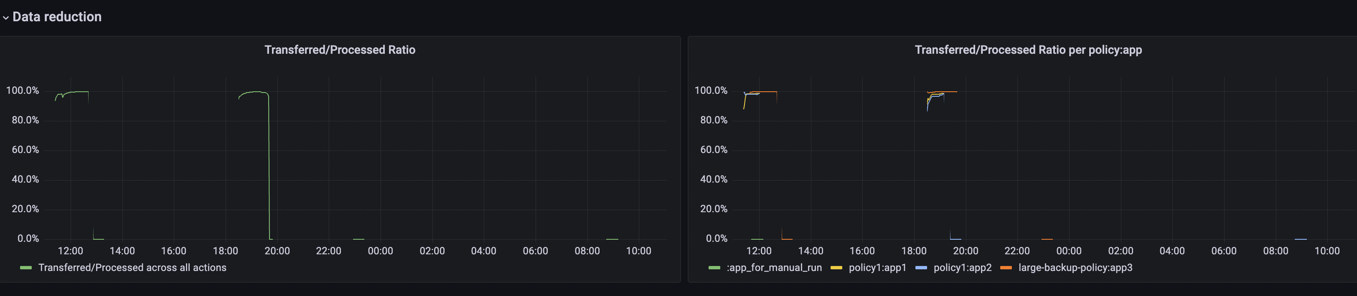Open the Transferred/Processed Ratio panel title menu
This screenshot has height=296, width=1357.
[340, 50]
